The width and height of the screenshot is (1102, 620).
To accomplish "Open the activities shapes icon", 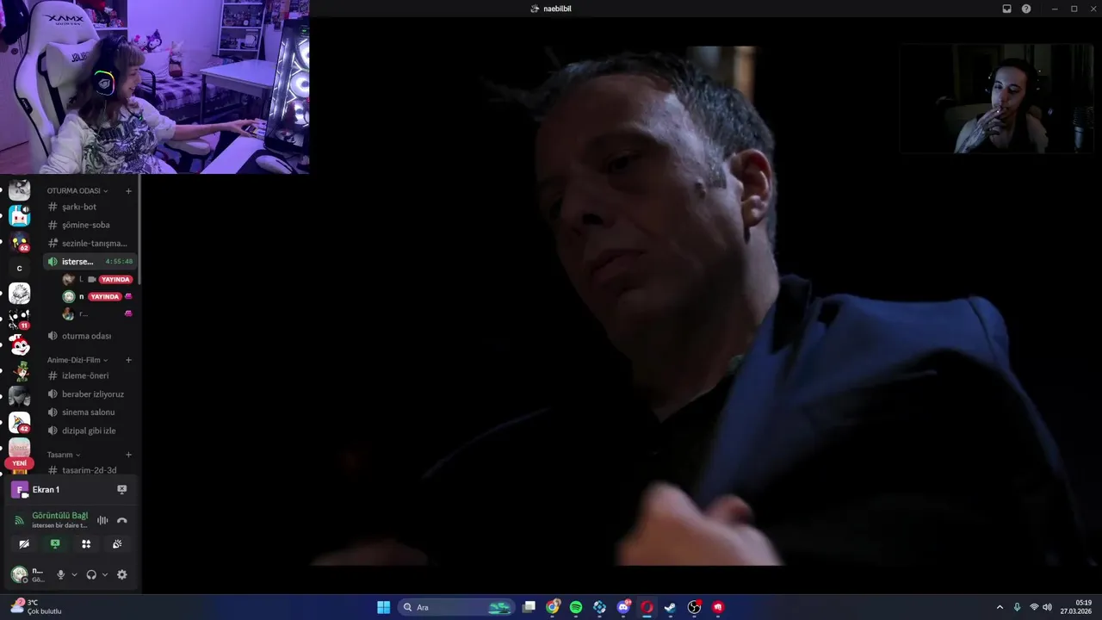I will (86, 544).
